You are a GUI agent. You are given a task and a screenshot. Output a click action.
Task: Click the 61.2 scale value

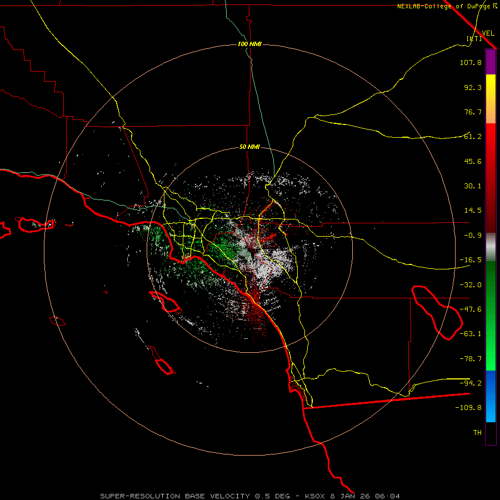pos(473,137)
